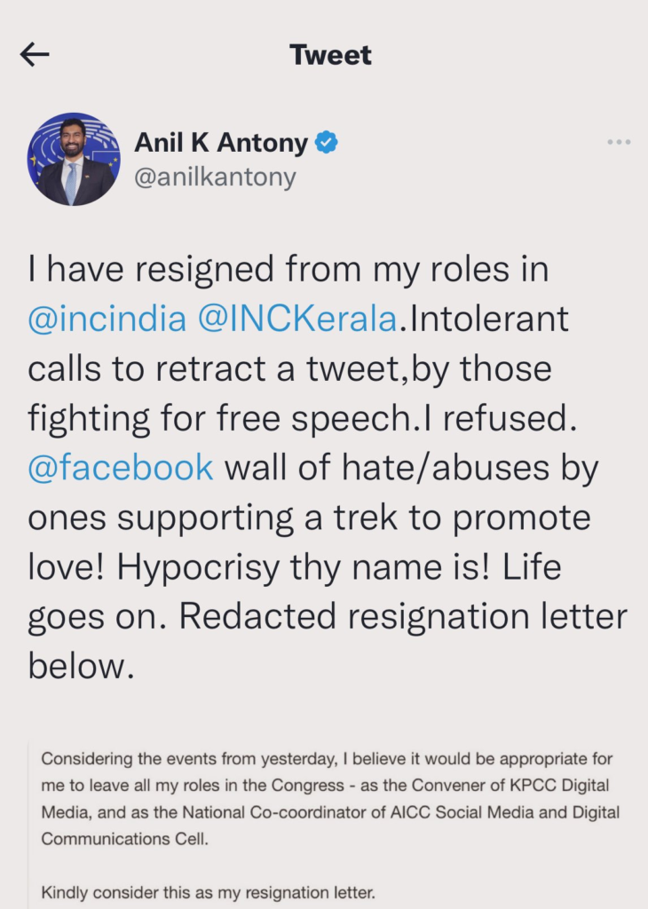This screenshot has height=909, width=648.
Task: Open Anil K Antony's profile photo
Action: [73, 160]
